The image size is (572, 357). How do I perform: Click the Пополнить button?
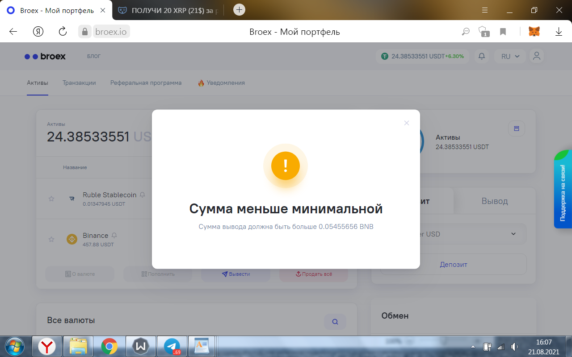158,274
